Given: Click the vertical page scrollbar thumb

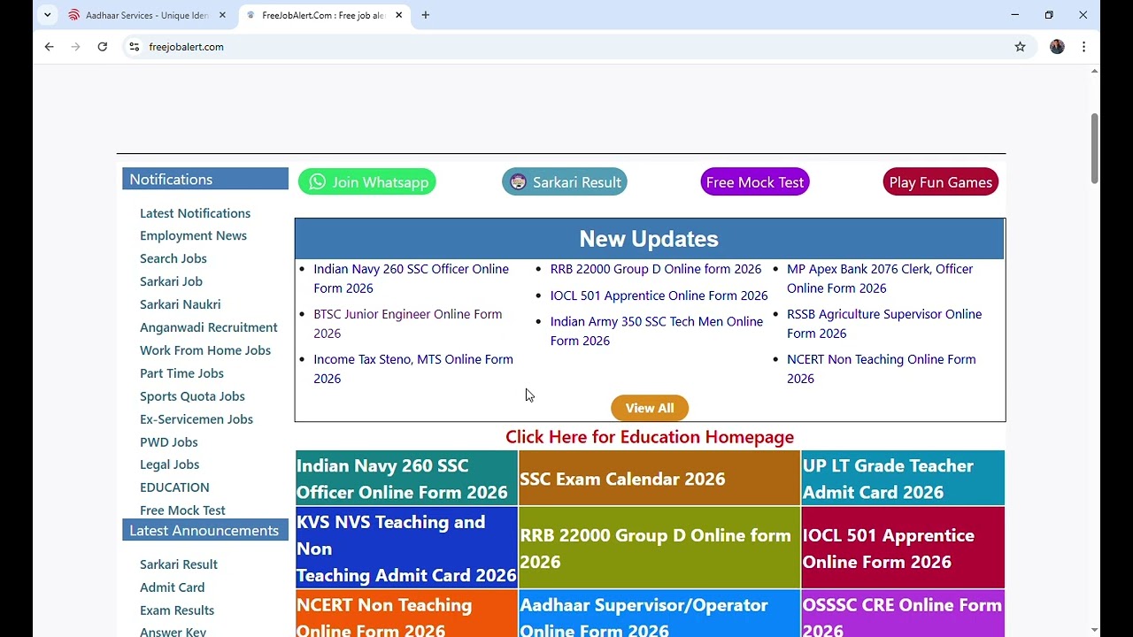Looking at the screenshot, I should pos(1095,149).
